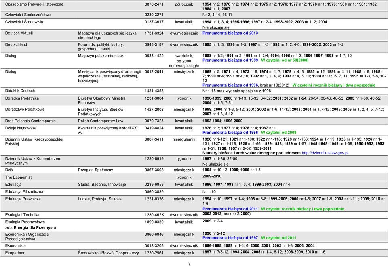This screenshot has height=266, width=388.
Task: Select the title 'Człowiek i Społeczeństwo'
Action: coord(28,15)
